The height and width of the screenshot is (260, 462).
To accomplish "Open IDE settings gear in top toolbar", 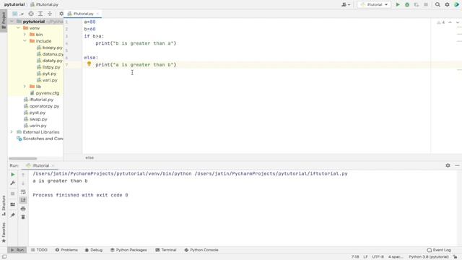I will tap(447, 5).
